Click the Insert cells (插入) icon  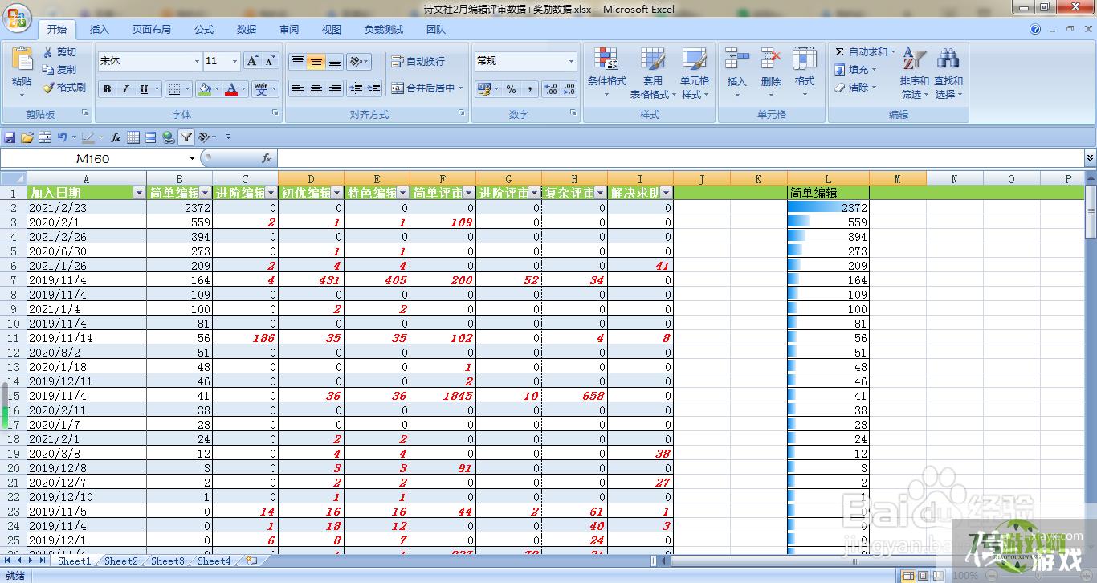pyautogui.click(x=736, y=59)
